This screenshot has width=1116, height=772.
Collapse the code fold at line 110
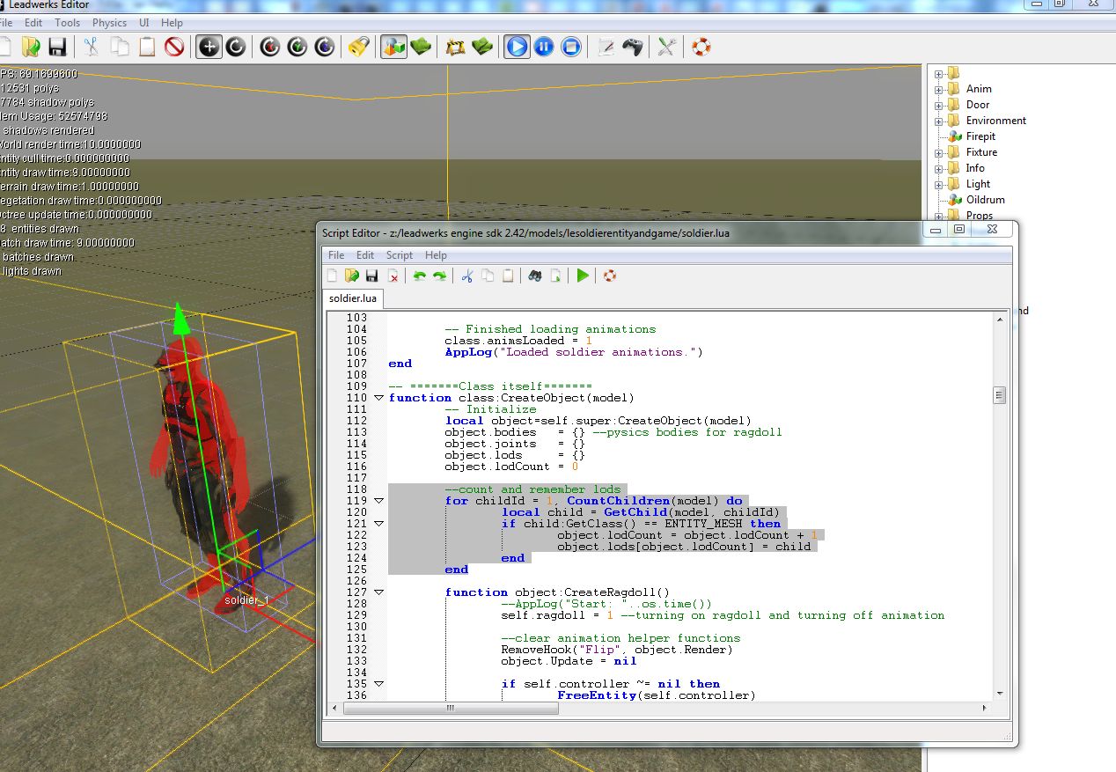click(378, 397)
